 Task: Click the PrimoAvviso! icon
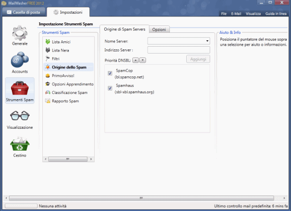[48, 75]
